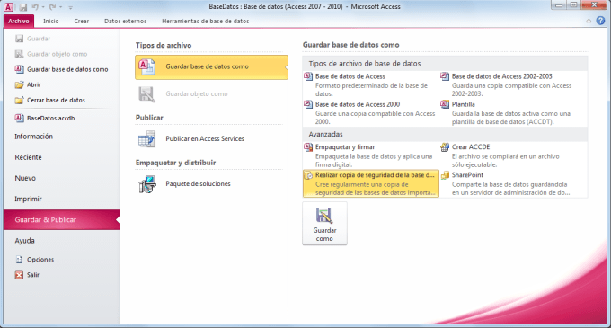Click the Empaquetar y distribuir heading
This screenshot has width=611, height=328.
point(175,163)
